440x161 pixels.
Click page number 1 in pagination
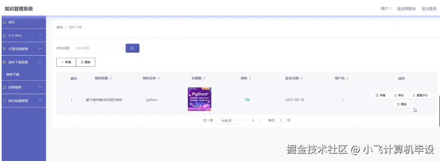click(x=253, y=120)
